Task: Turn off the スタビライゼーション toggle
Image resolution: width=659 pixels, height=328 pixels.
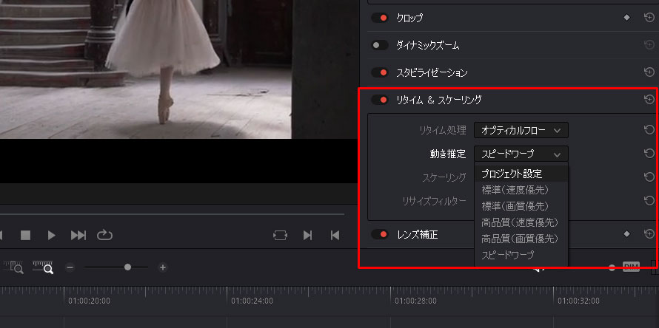Action: (x=380, y=72)
